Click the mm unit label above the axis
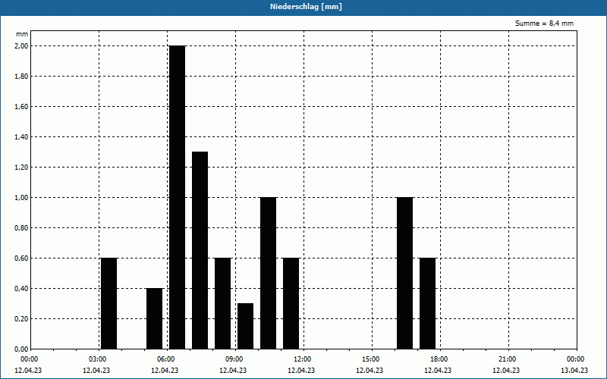 click(x=22, y=34)
